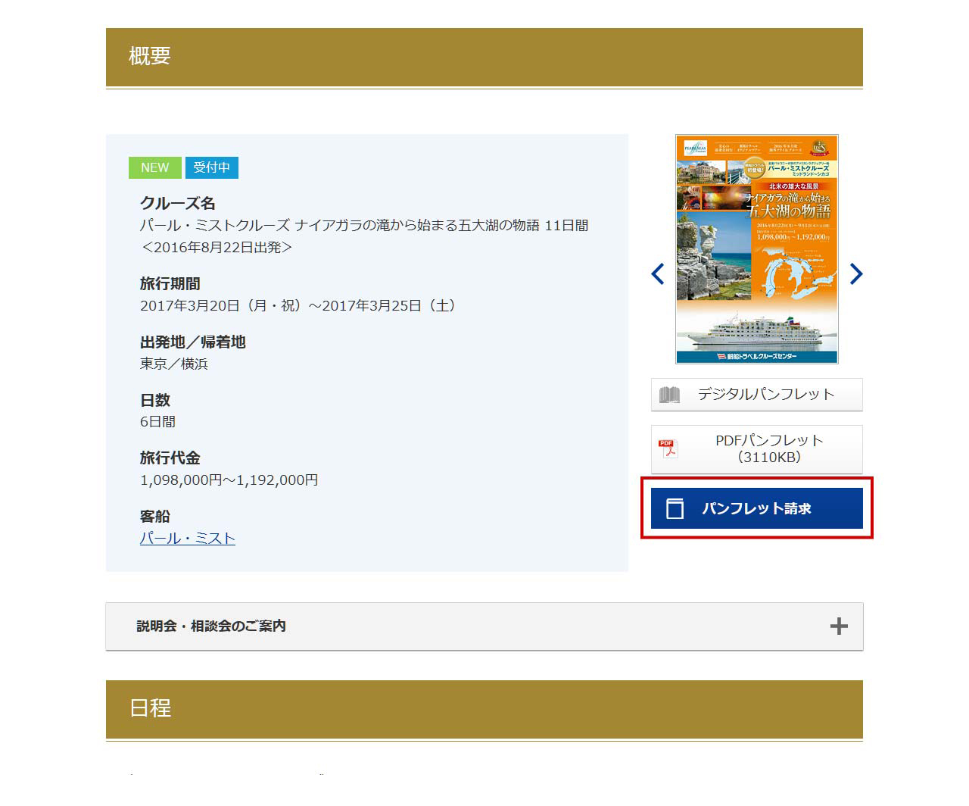
Task: Click the 旅行期間 label
Action: 170,283
